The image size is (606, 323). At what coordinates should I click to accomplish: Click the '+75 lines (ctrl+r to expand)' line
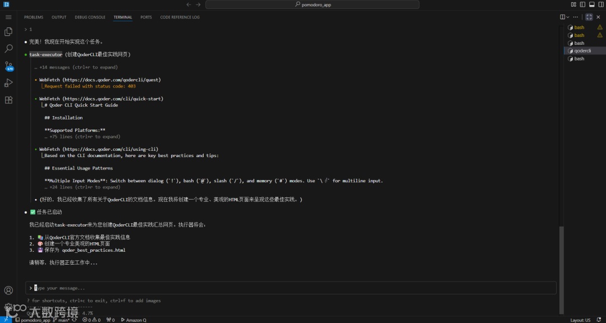pos(82,137)
